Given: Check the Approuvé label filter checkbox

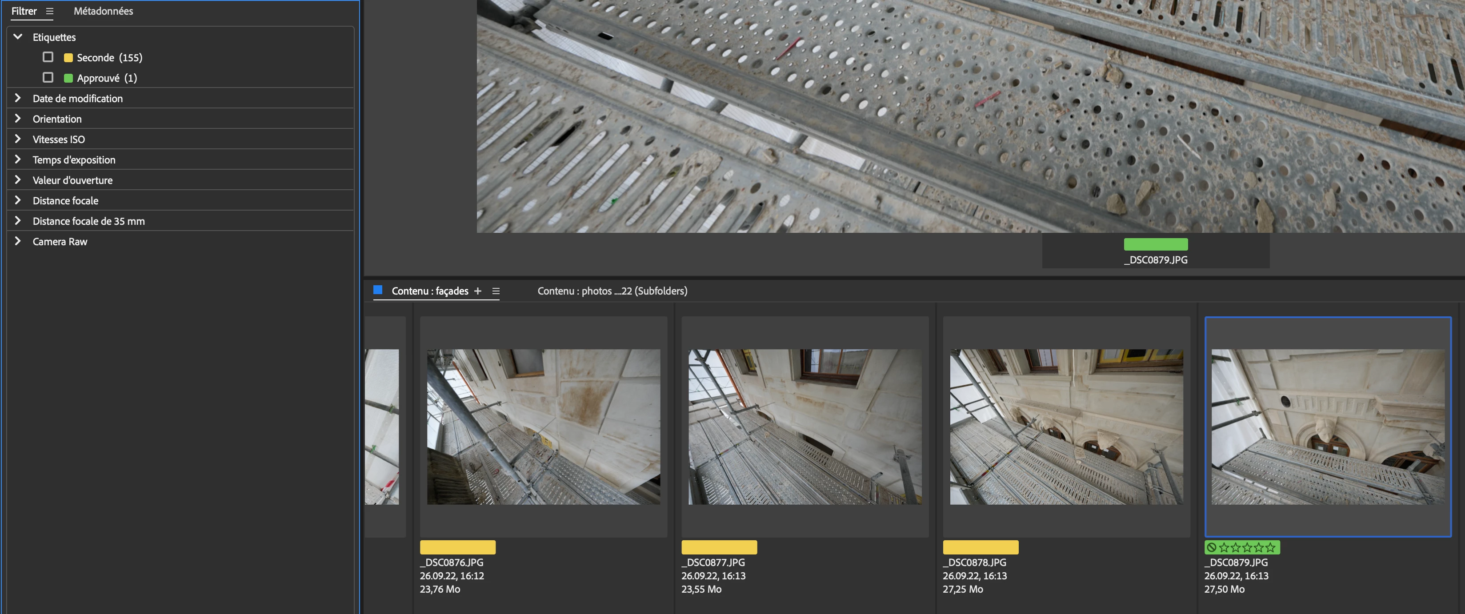Looking at the screenshot, I should (48, 78).
